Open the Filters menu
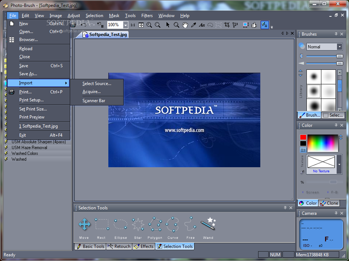The width and height of the screenshot is (349, 261). click(x=147, y=16)
